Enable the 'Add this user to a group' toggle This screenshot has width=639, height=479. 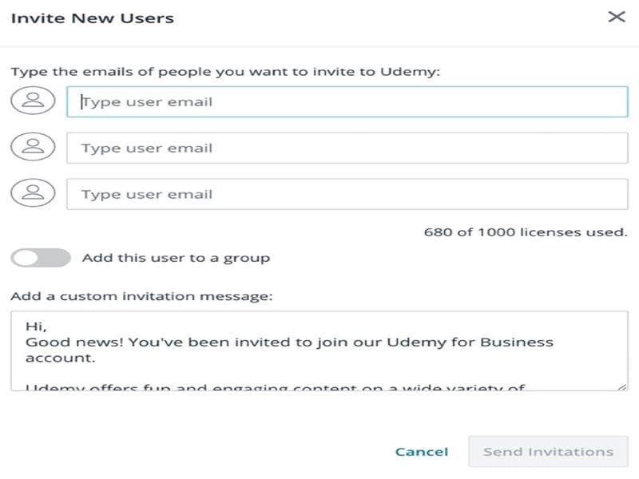coord(38,257)
